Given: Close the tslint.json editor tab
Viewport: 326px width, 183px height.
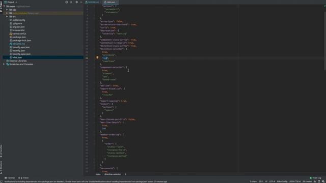Looking at the screenshot, I should tap(117, 2).
